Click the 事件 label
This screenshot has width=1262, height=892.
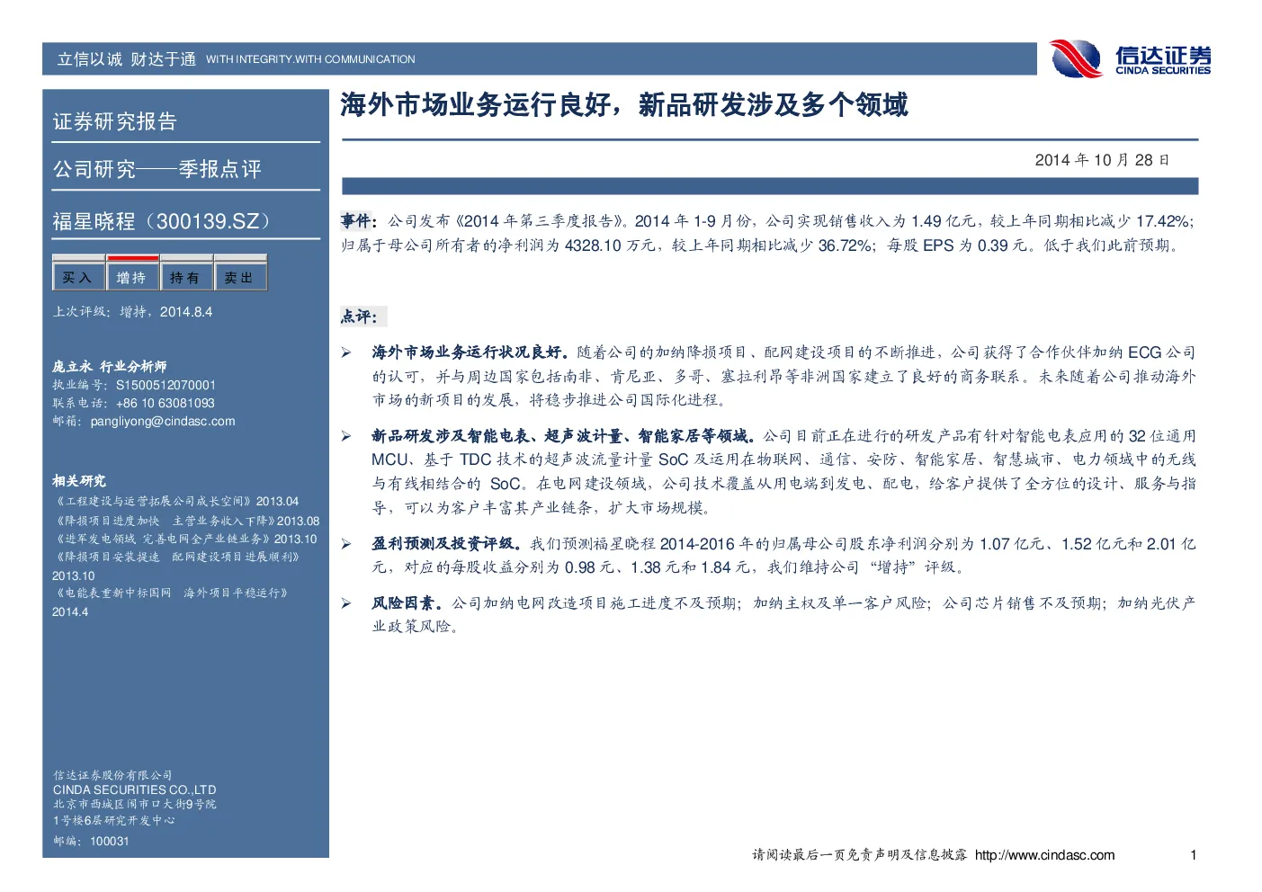(358, 221)
